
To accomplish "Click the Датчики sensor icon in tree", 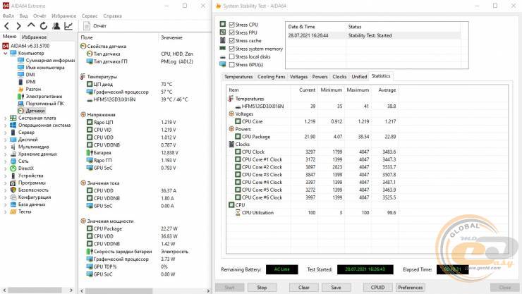I will (20, 111).
